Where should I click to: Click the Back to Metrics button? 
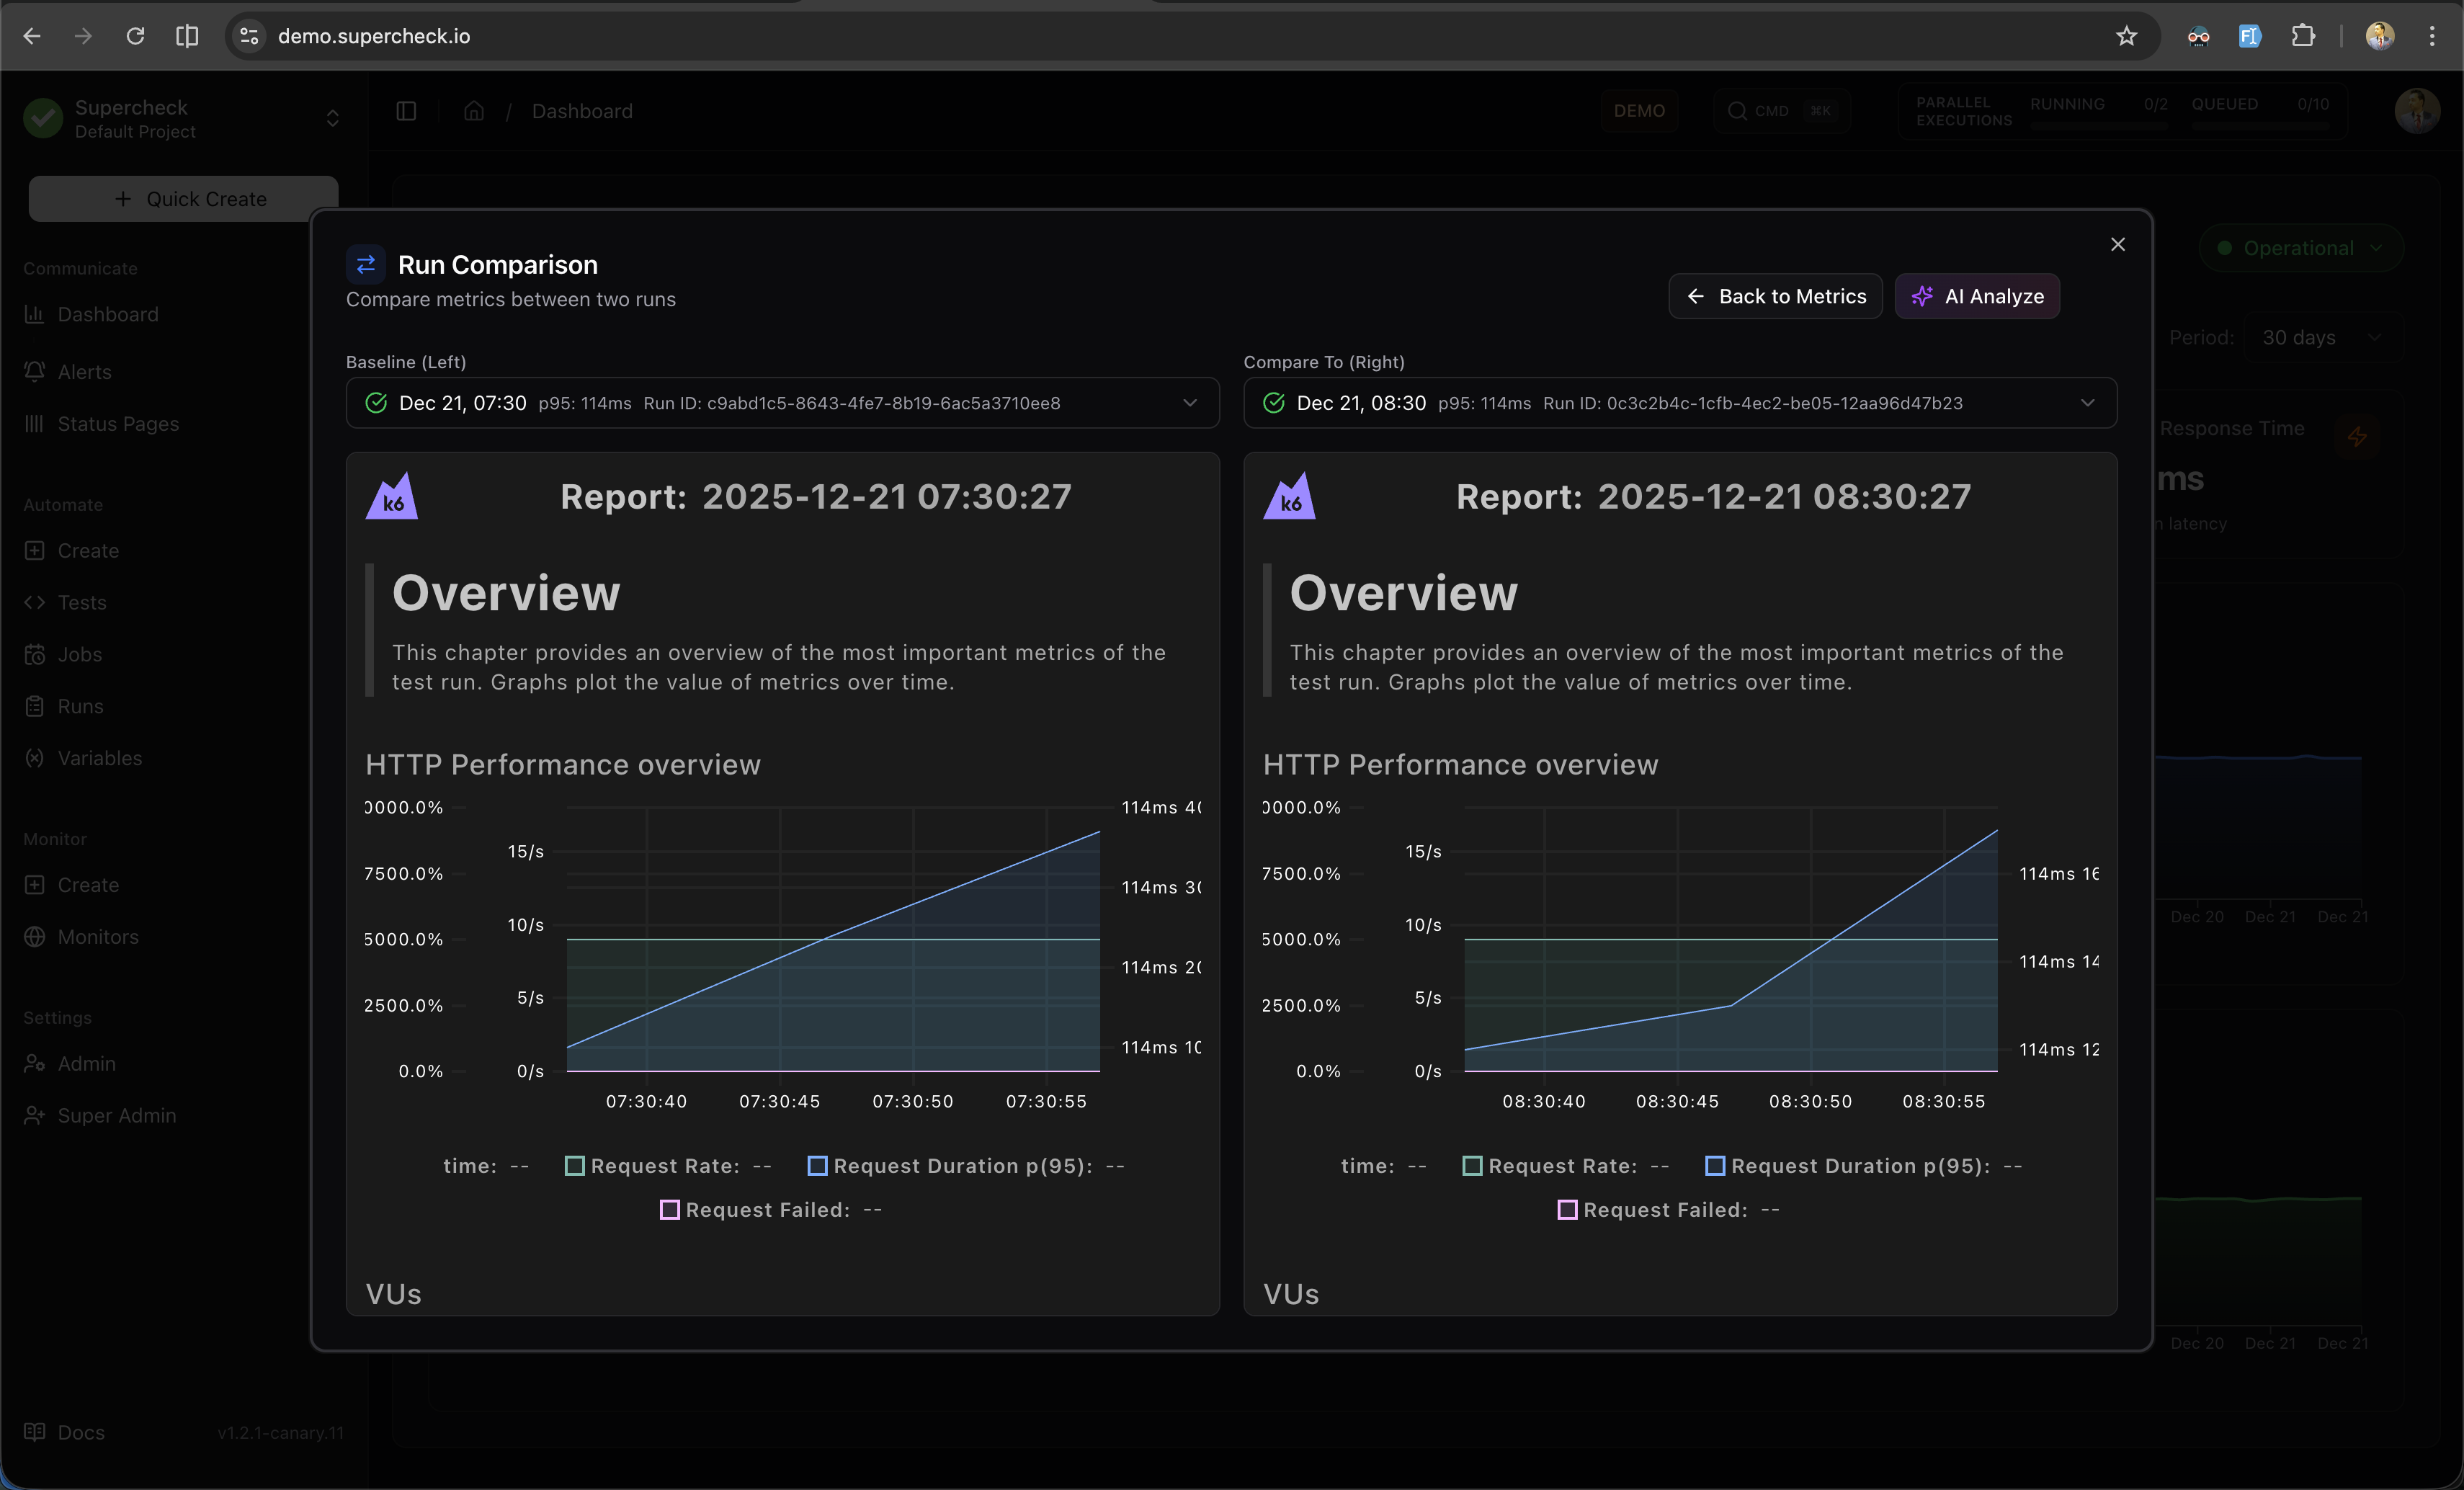[1776, 296]
